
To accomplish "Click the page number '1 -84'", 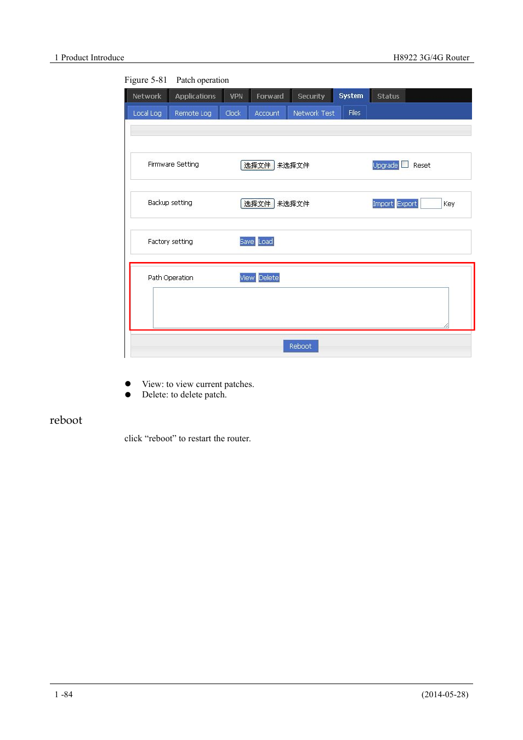I will click(64, 695).
